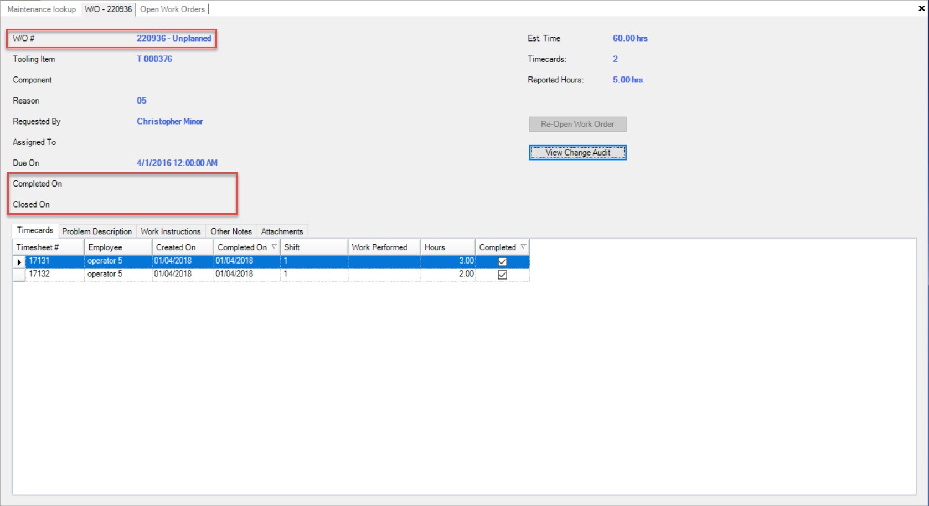The image size is (929, 506).
Task: Click the Timecards count value 2
Action: pos(615,59)
